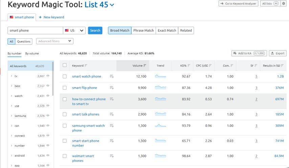Screen dimensions: 289x168
Task: Add 'smart flip phone' to list icon
Action: pyautogui.click(x=112, y=88)
